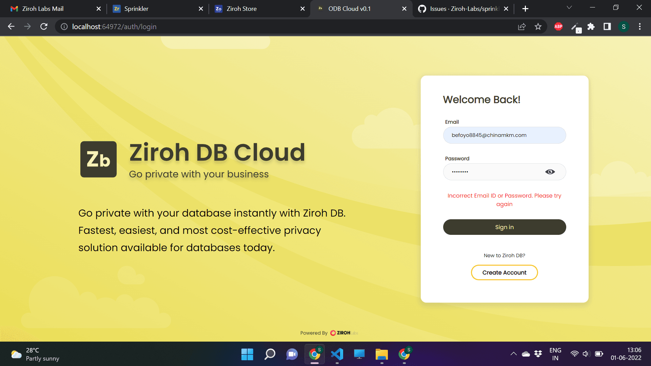Open clock and date 01-06-2022

(626, 354)
